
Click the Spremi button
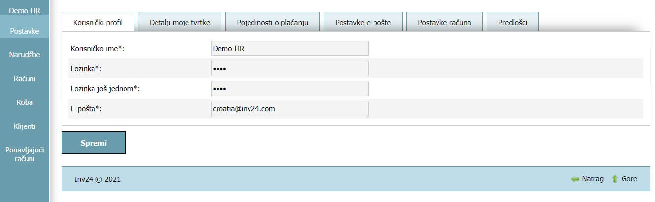94,143
